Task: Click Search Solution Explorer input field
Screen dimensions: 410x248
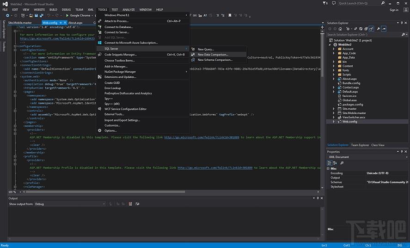Action: point(363,35)
